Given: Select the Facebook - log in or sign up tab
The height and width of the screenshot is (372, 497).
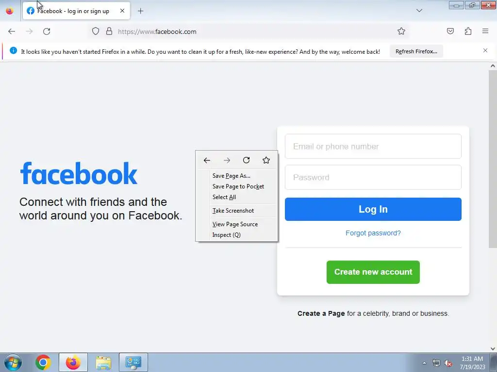Looking at the screenshot, I should pos(76,11).
